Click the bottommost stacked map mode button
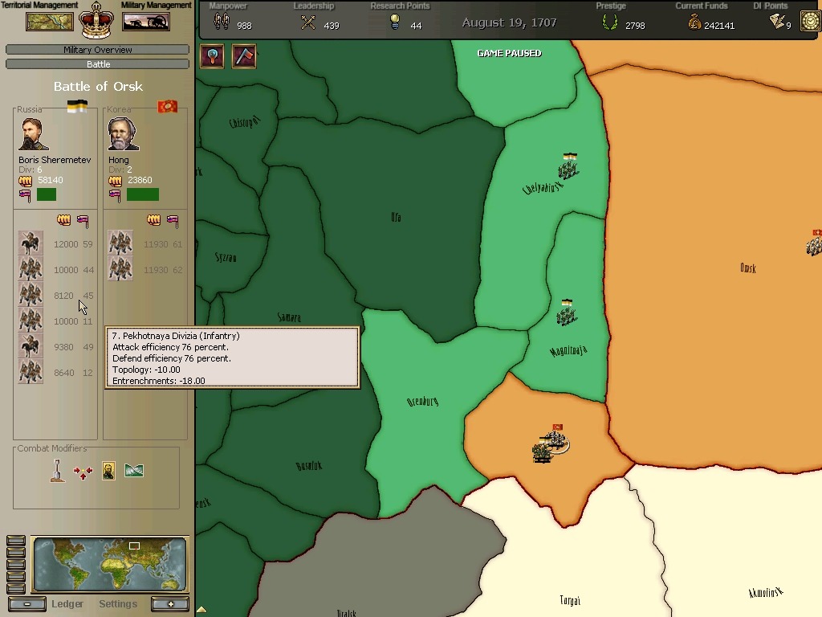The width and height of the screenshot is (822, 617). pyautogui.click(x=16, y=589)
